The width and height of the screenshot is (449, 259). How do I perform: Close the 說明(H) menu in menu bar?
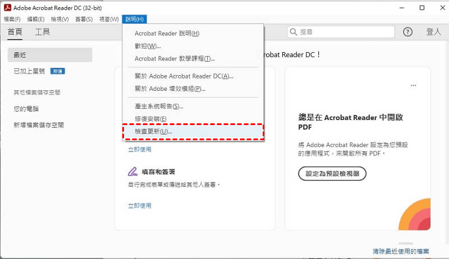click(x=134, y=19)
